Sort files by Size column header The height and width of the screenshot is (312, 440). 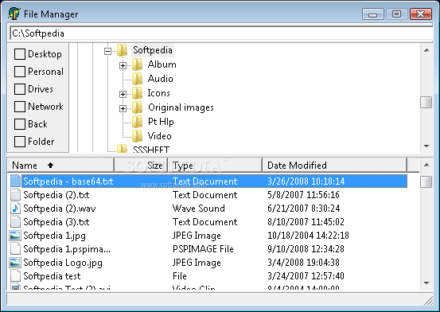point(141,165)
